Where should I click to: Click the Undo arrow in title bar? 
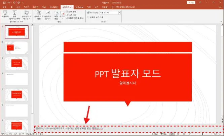click(9, 2)
